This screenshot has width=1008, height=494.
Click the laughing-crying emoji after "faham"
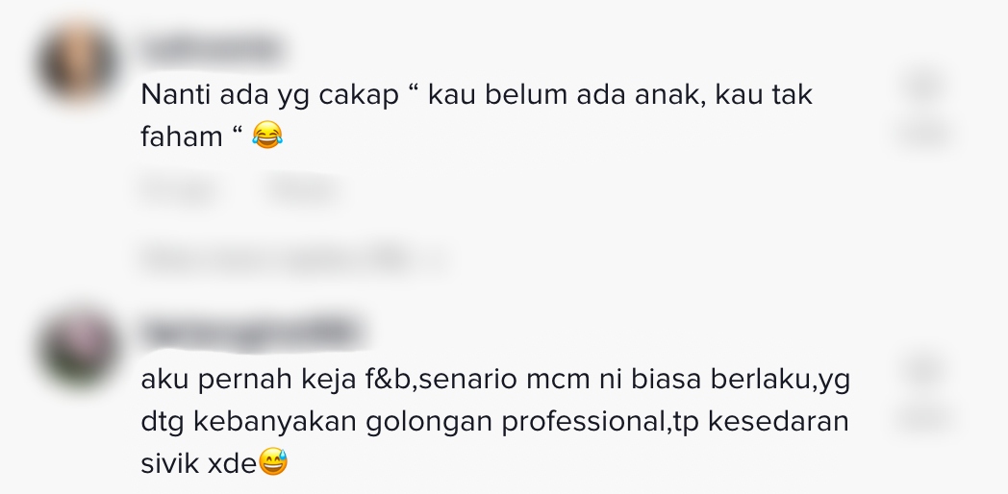(266, 136)
